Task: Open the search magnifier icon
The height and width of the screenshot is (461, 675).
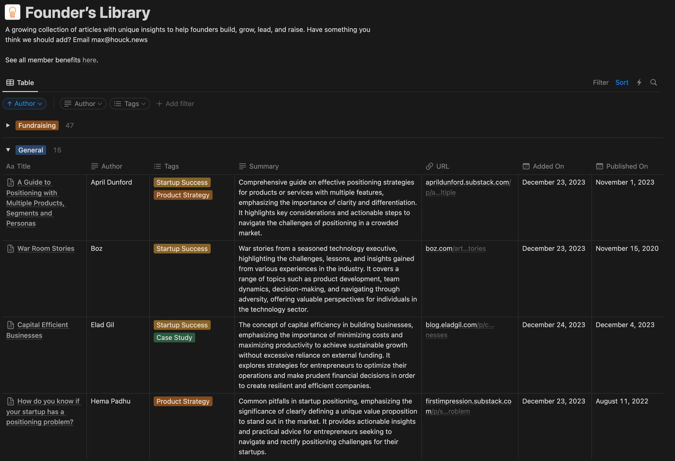Action: coord(654,82)
